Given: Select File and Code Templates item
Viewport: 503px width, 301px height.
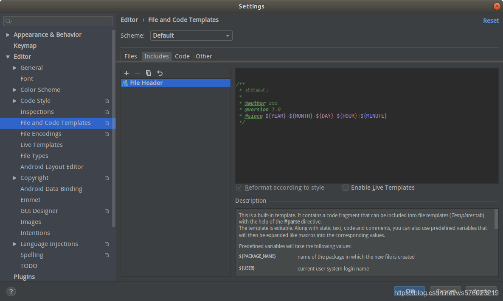Looking at the screenshot, I should tap(58, 123).
